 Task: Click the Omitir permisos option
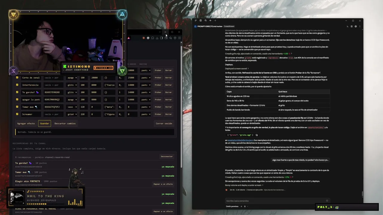click(232, 206)
